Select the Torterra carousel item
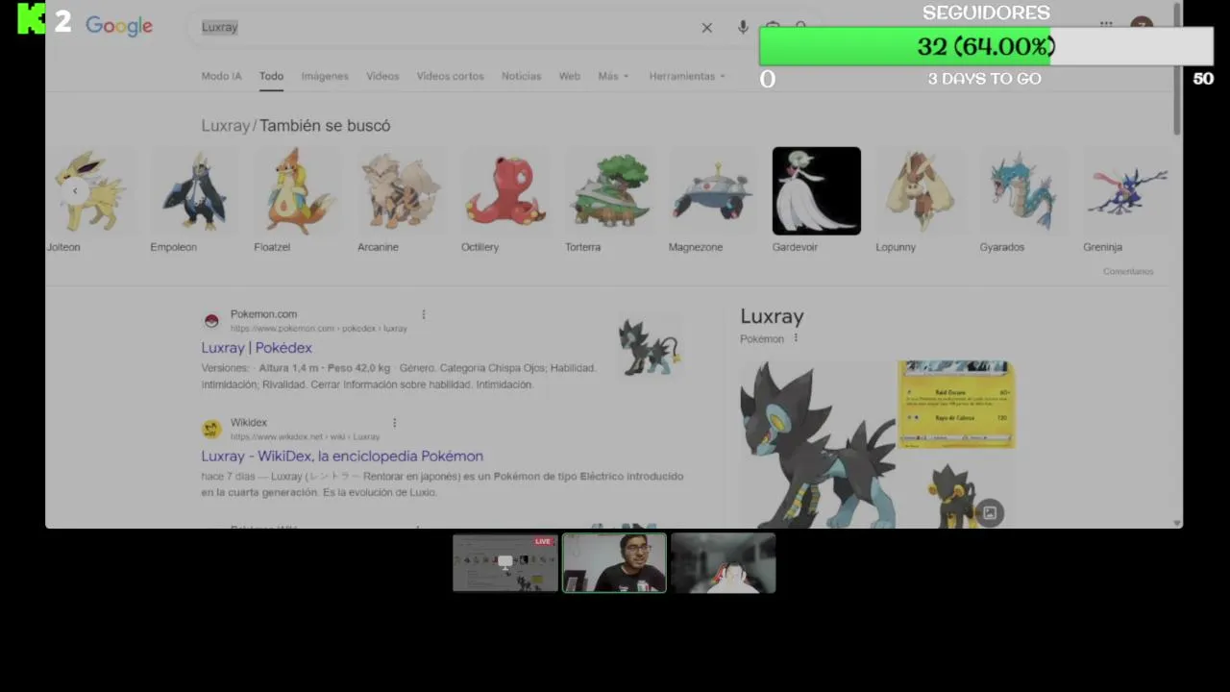Screen dimensions: 1230x692 click(609, 200)
